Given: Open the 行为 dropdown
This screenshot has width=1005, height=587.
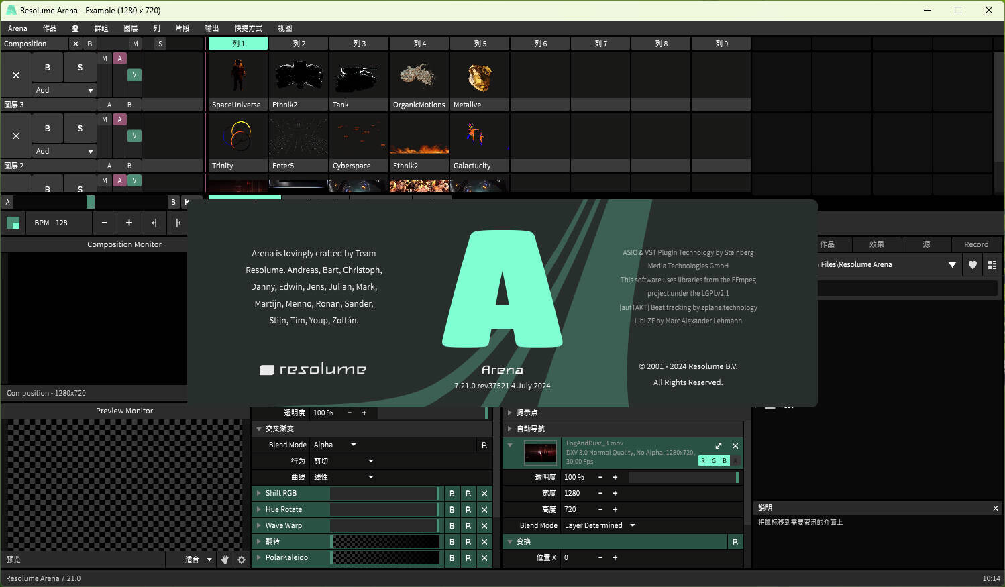Looking at the screenshot, I should click(x=343, y=461).
